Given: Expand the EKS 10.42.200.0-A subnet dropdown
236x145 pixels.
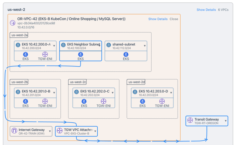Looking at the screenshot, I should pos(54,46).
